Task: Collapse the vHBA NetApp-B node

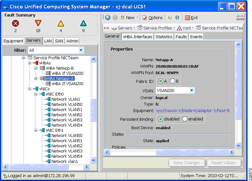Action: pyautogui.click(x=36, y=68)
